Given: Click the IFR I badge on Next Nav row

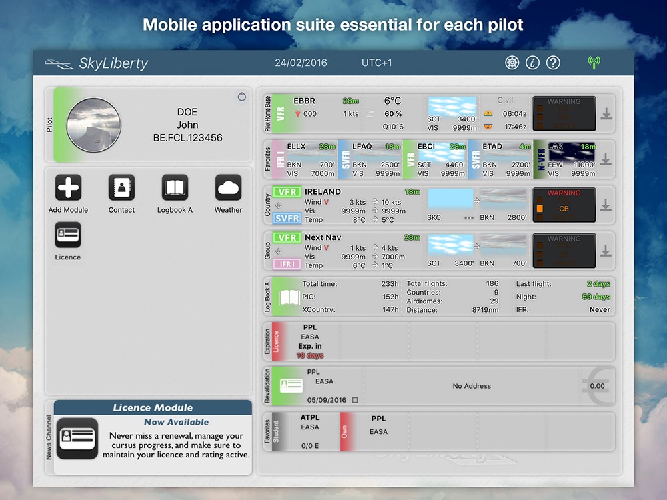Looking at the screenshot, I should [x=287, y=264].
